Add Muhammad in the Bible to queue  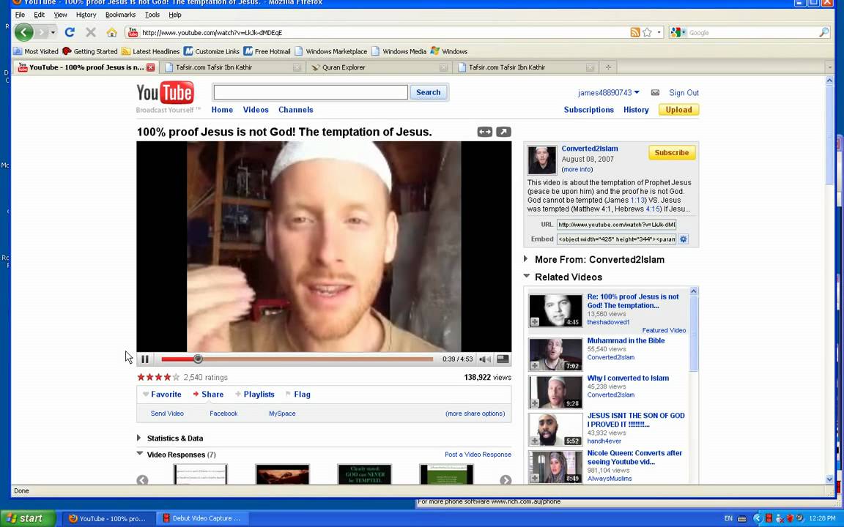[535, 366]
